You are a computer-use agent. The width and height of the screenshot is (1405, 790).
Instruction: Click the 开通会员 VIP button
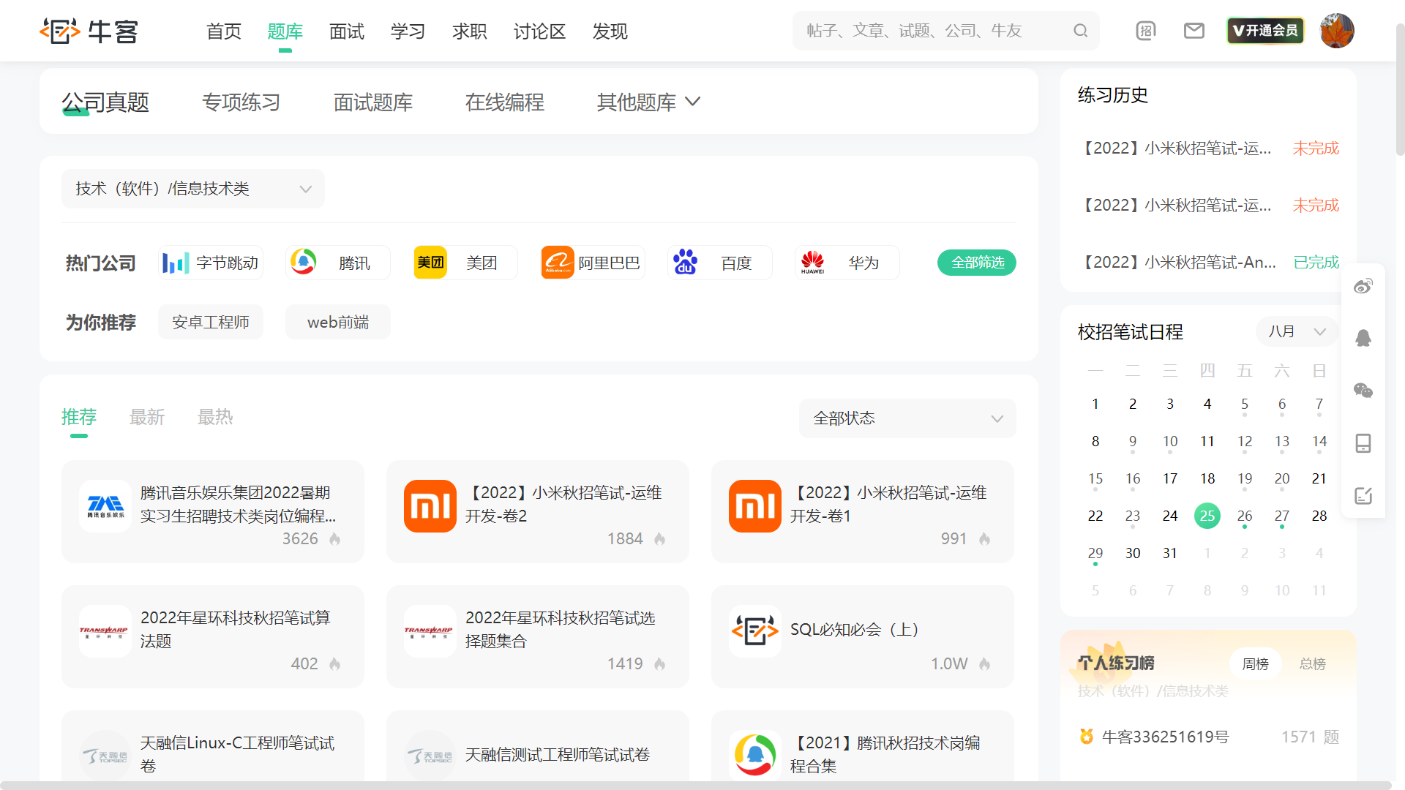pos(1265,31)
